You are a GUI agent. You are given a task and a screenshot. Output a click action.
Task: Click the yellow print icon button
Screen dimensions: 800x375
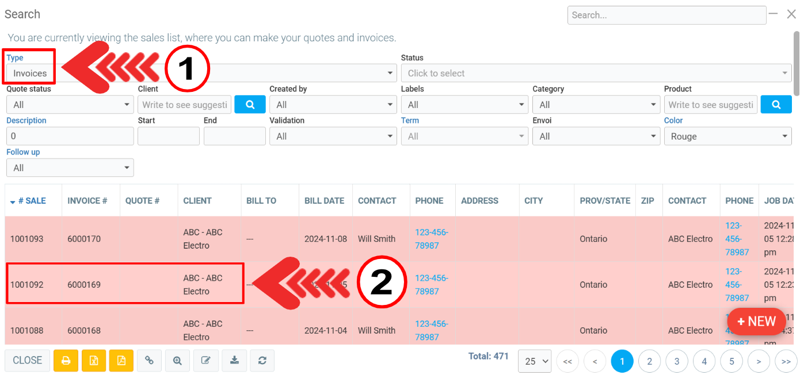[66, 361]
